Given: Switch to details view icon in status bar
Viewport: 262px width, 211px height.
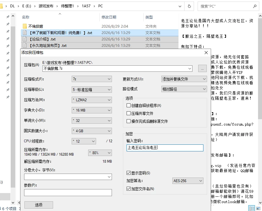Looking at the screenshot, I should point(252,208).
